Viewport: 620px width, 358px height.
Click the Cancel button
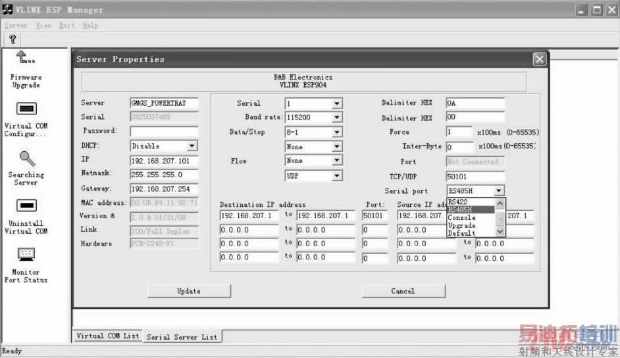[403, 291]
